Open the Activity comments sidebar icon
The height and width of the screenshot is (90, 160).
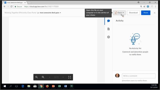[108, 21]
